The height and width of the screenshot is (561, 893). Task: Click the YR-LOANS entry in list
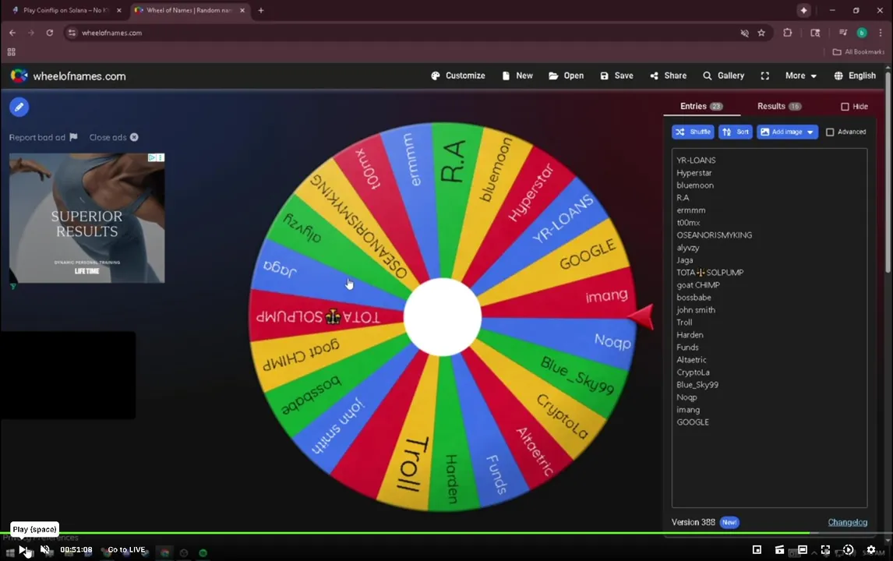coord(696,160)
